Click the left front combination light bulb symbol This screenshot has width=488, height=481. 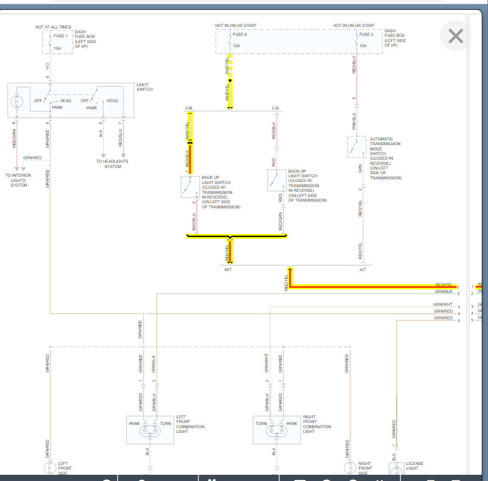[150, 431]
